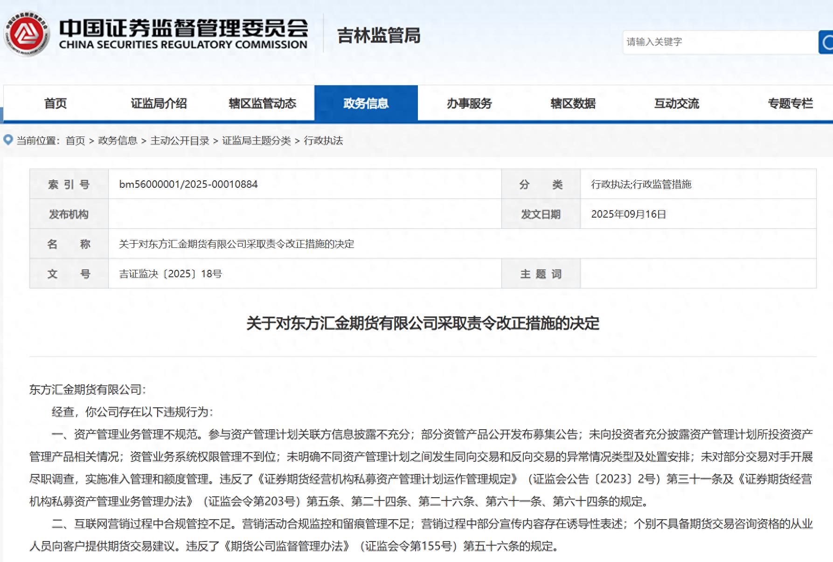Screen dimensions: 833x562
Task: Select the highlighted 政务信息 tab
Action: [x=367, y=103]
